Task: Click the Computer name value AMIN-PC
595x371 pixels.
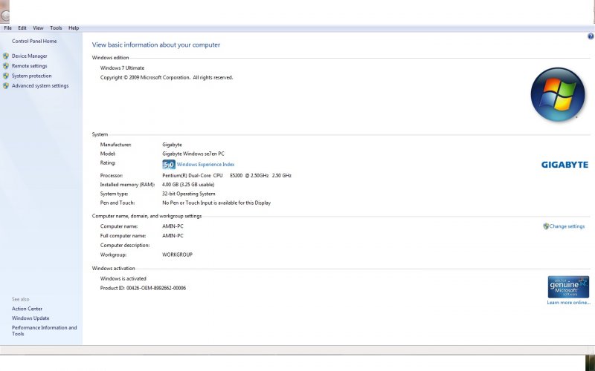Action: pyautogui.click(x=173, y=226)
